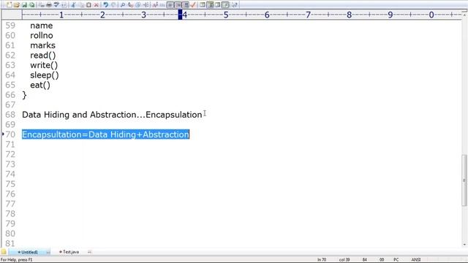Open the Replace tool icon

click(x=130, y=5)
